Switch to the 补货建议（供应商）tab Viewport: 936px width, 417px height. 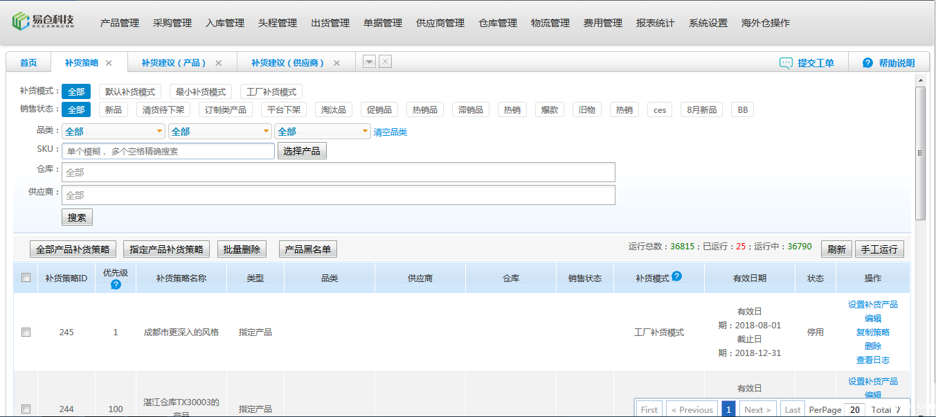point(288,63)
